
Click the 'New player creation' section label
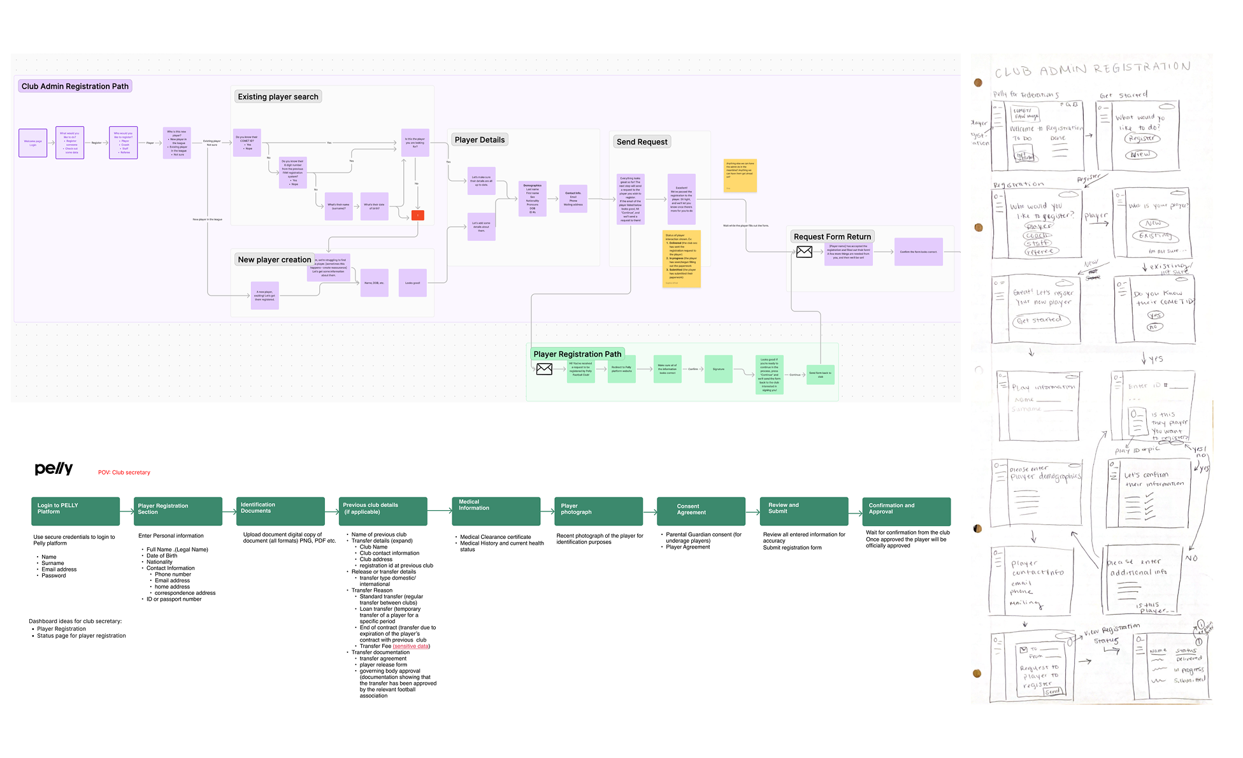coord(274,260)
